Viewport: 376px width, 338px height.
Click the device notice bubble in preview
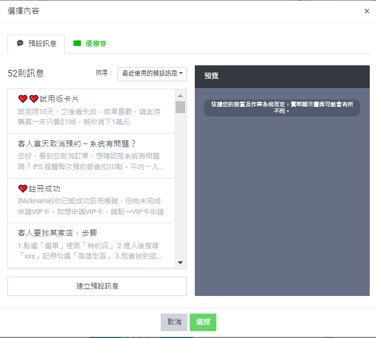pos(282,108)
